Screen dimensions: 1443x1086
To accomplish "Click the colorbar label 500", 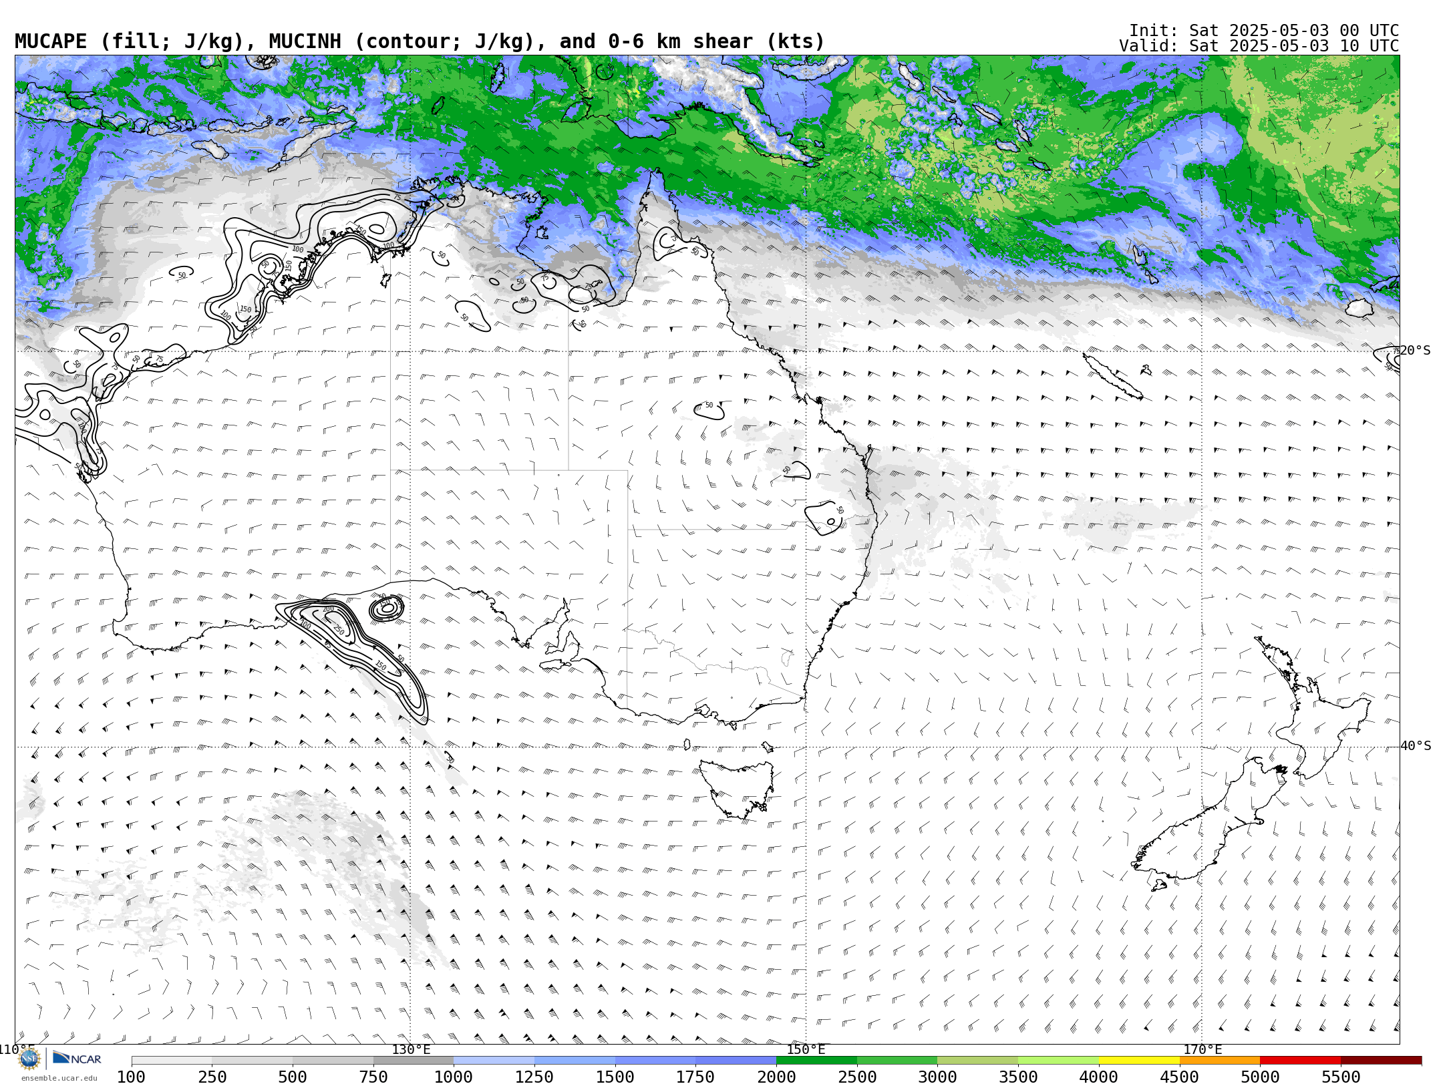I will pos(293,1077).
